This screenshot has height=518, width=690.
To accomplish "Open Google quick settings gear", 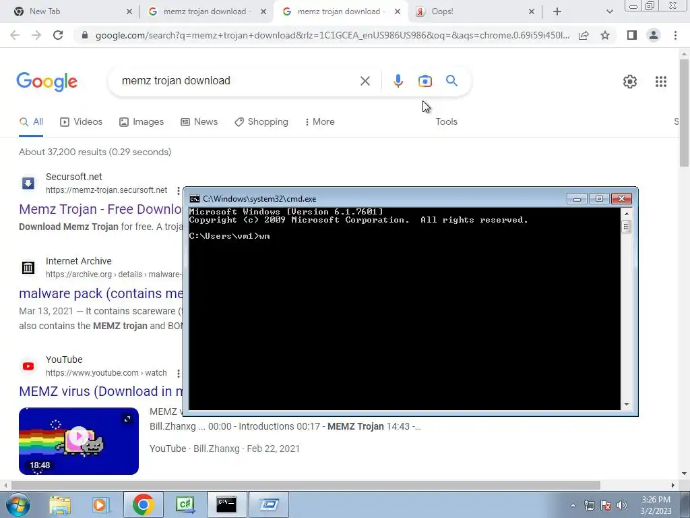I will pyautogui.click(x=630, y=82).
